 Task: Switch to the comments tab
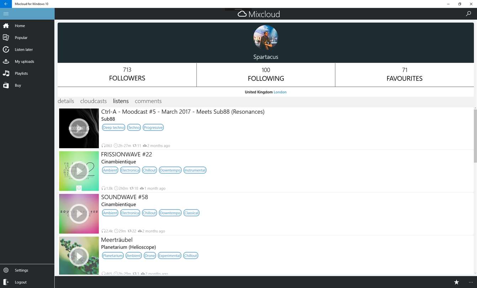click(x=148, y=101)
